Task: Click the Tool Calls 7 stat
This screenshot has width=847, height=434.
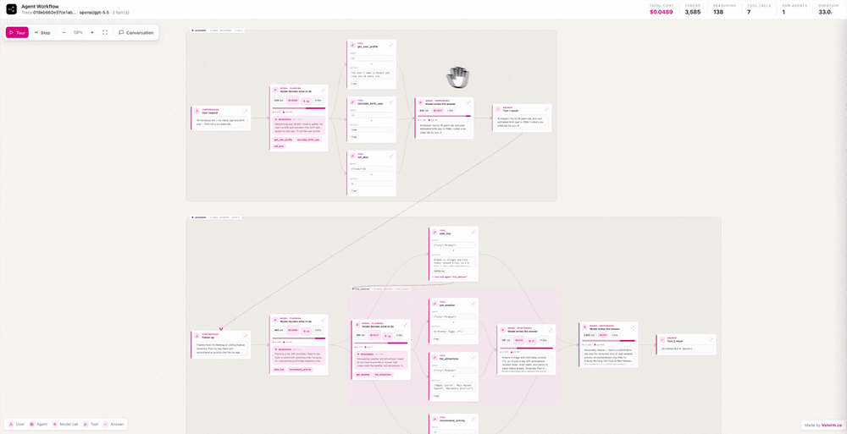Action: click(x=758, y=9)
